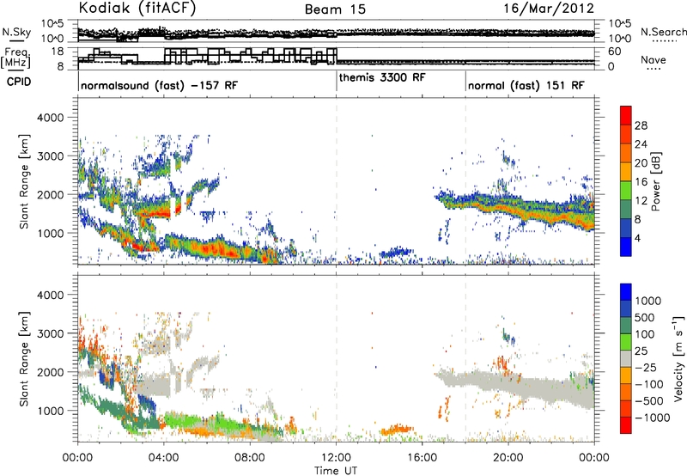Click the grey -25 to 25 Velocity swatch
The width and height of the screenshot is (687, 476).
pyautogui.click(x=626, y=359)
